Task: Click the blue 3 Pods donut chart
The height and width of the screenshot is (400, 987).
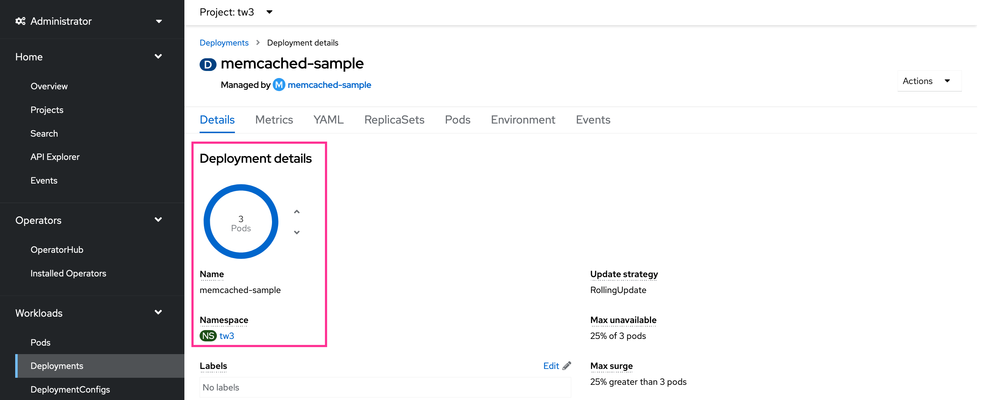Action: coord(241,222)
